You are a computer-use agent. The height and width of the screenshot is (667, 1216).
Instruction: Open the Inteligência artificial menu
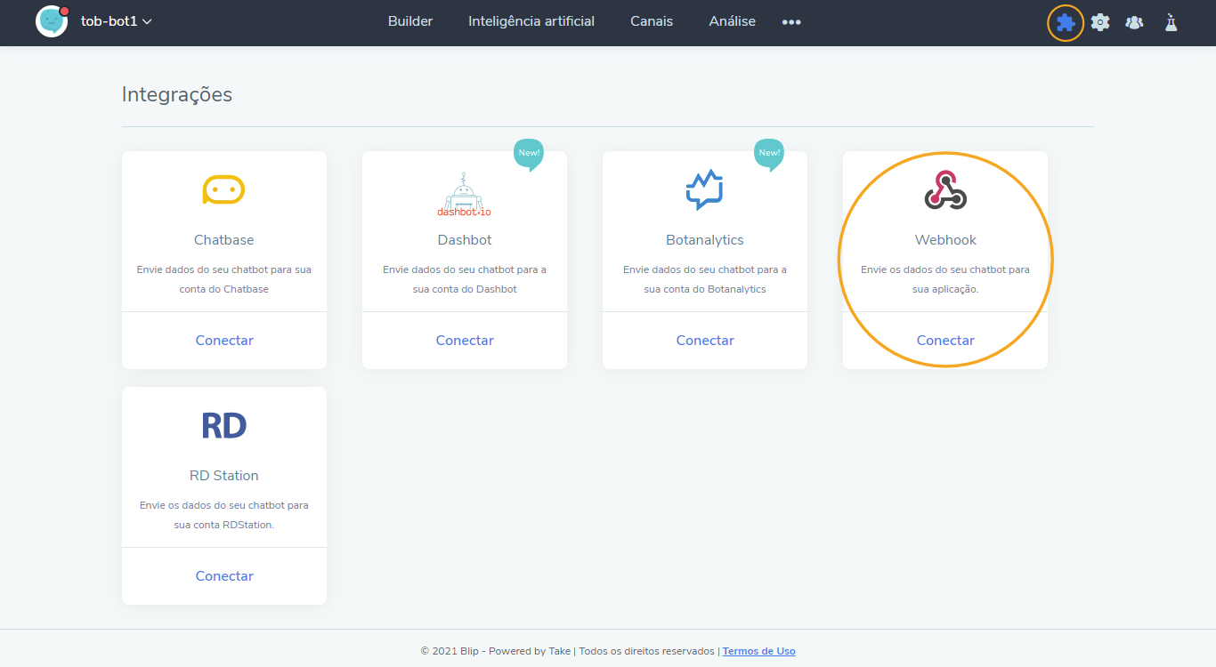click(531, 21)
